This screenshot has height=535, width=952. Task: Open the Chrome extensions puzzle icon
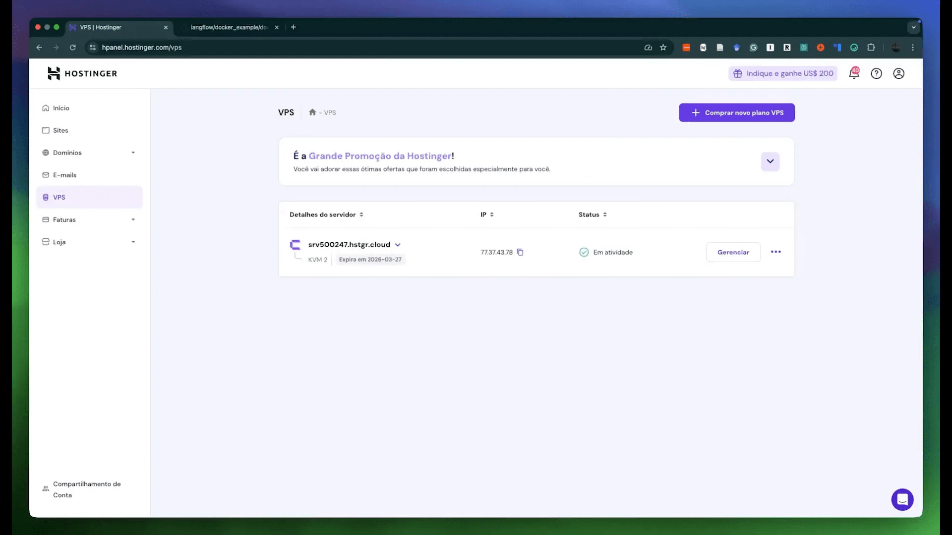871,48
